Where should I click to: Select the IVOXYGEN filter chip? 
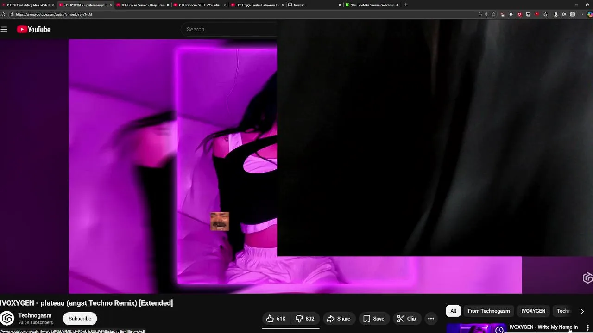point(533,311)
